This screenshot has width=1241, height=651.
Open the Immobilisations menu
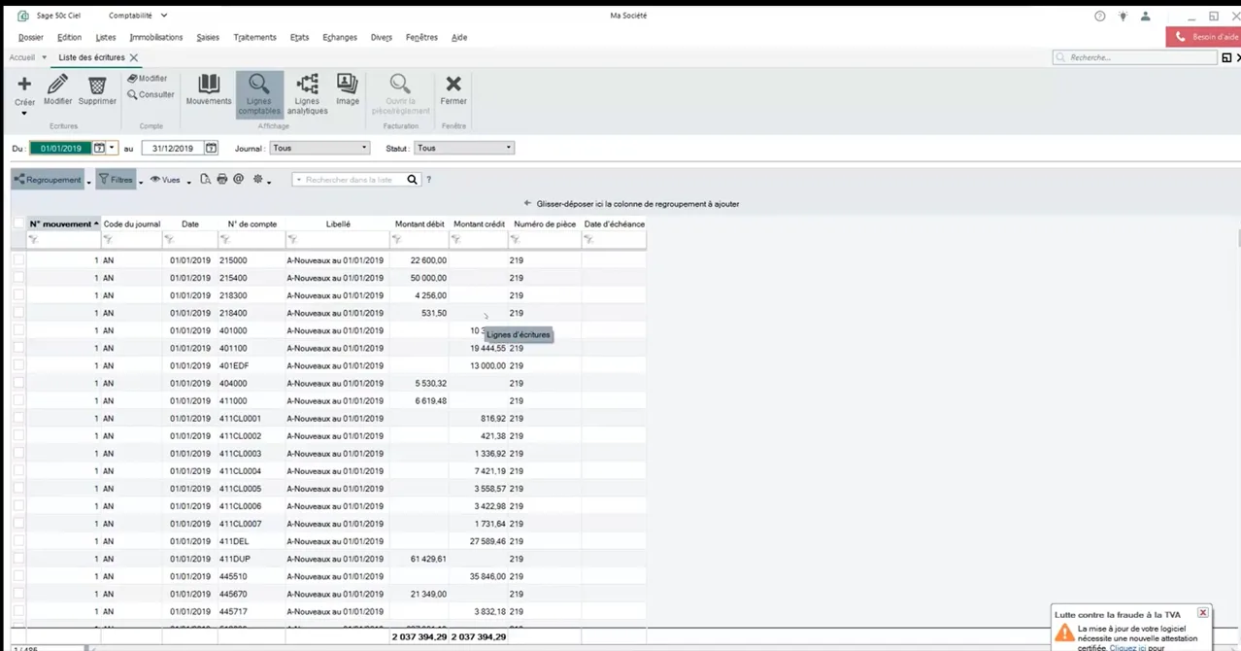tap(155, 37)
